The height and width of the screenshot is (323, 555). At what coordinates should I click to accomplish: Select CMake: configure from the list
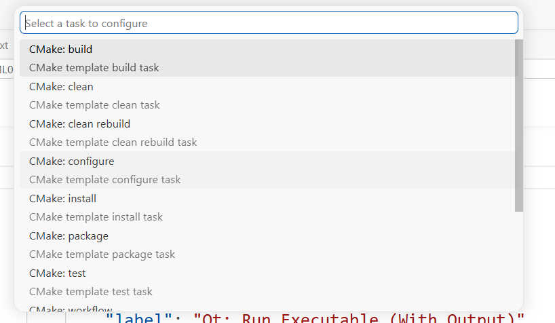point(269,170)
